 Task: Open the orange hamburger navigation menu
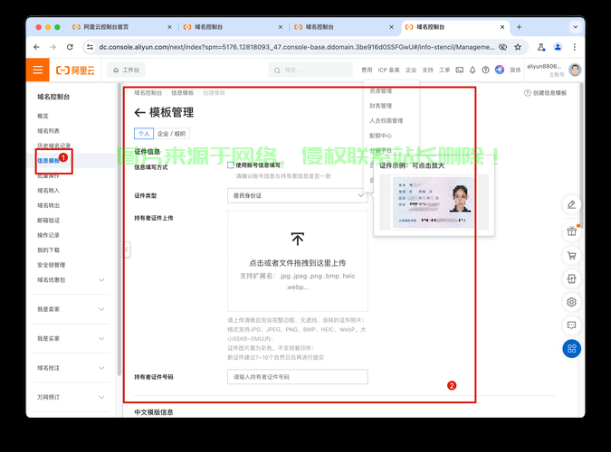(38, 71)
